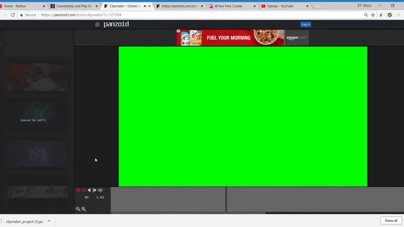Mute the Clipmaker tab audio indicator
Screen dimensions: 404x227
145,6
